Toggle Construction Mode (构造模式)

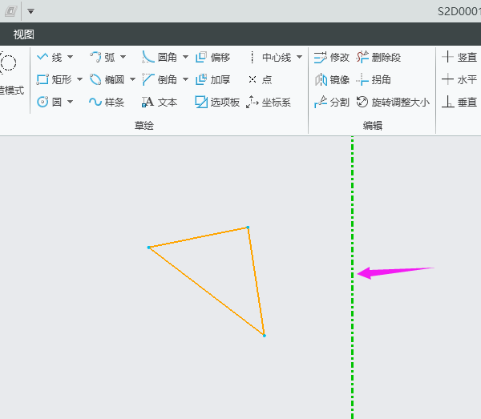[x=12, y=74]
